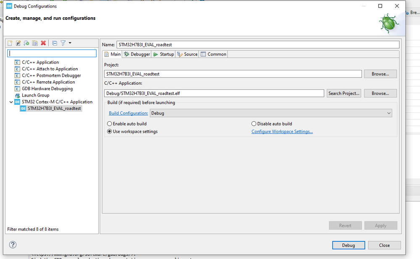Open the help question mark icon
The height and width of the screenshot is (259, 420).
tap(13, 245)
